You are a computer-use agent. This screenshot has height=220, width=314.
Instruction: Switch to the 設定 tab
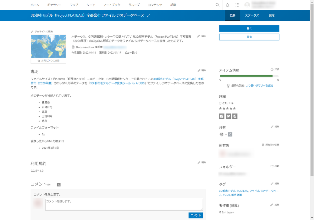(x=272, y=15)
